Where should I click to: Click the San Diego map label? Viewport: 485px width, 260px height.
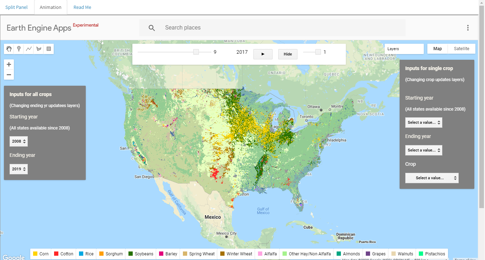point(143,176)
